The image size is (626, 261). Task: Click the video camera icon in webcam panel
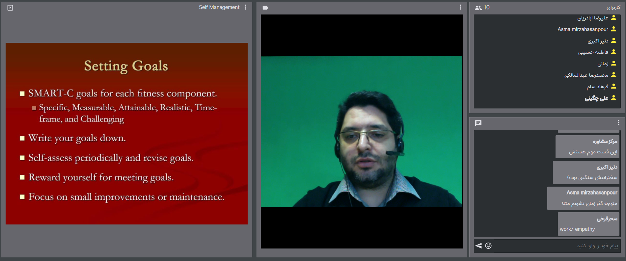pos(265,8)
